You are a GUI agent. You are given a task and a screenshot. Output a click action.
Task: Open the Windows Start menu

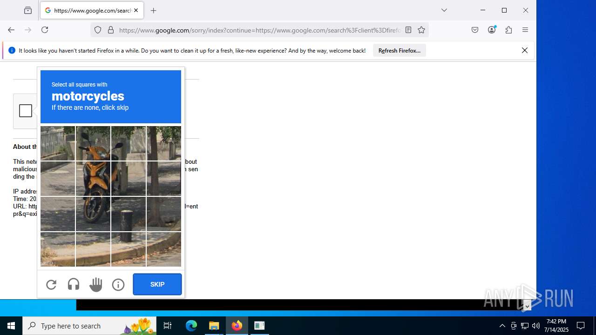point(11,326)
